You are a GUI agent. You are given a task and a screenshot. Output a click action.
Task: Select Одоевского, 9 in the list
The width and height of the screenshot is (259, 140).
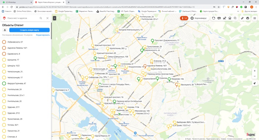(26, 54)
